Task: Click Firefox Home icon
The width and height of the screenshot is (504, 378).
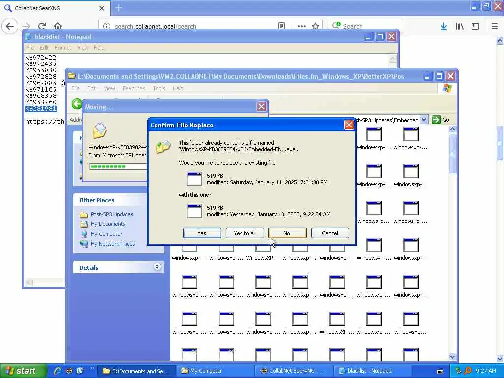Action: click(58, 26)
